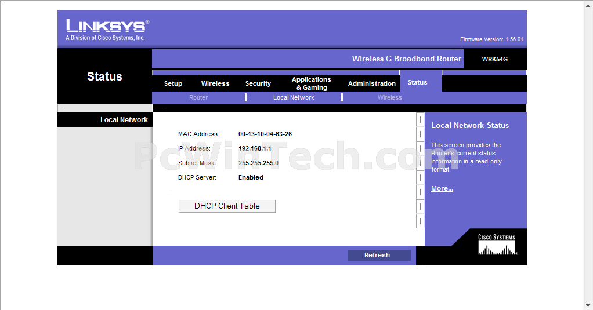
Task: Click the Wireless-G Broadband Router title
Action: tap(407, 59)
